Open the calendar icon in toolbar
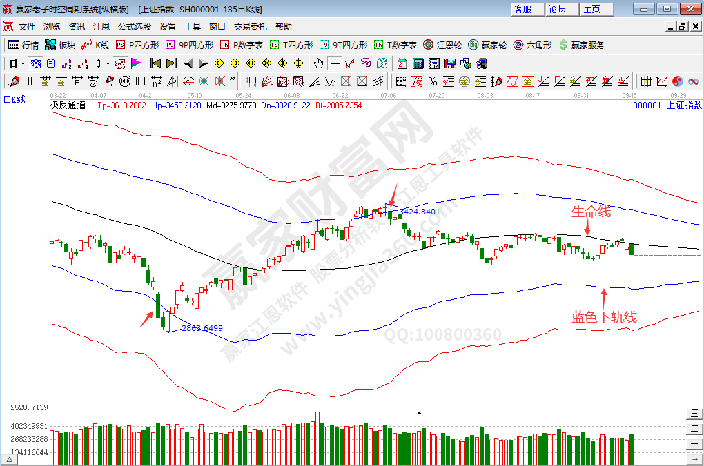Image resolution: width=704 pixels, height=466 pixels. (402, 63)
